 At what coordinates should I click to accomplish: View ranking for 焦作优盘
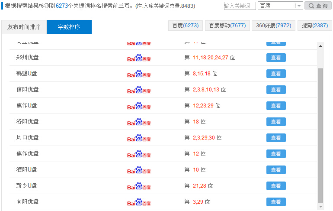[x=276, y=154]
